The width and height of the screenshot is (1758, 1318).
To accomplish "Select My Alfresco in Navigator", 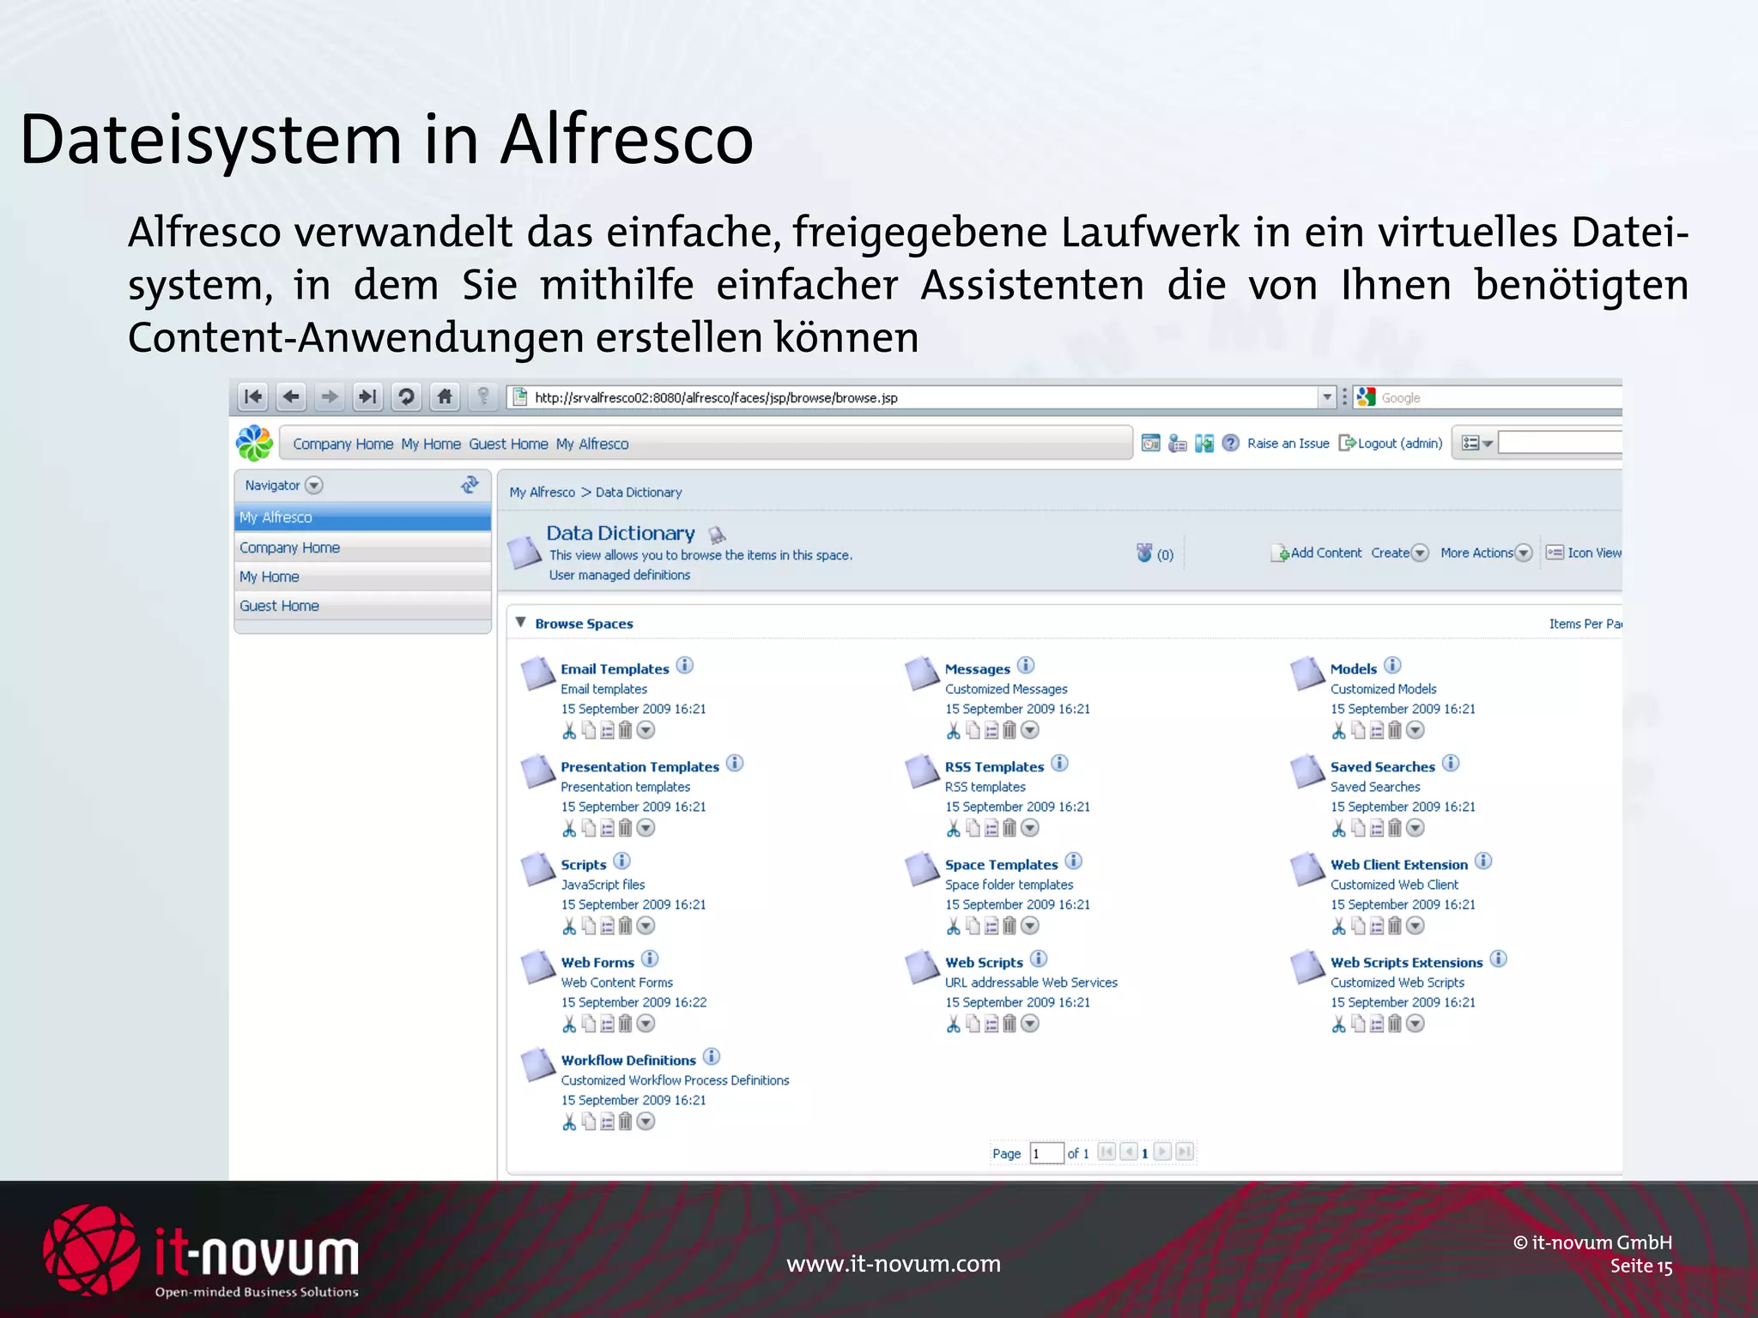I will point(362,517).
